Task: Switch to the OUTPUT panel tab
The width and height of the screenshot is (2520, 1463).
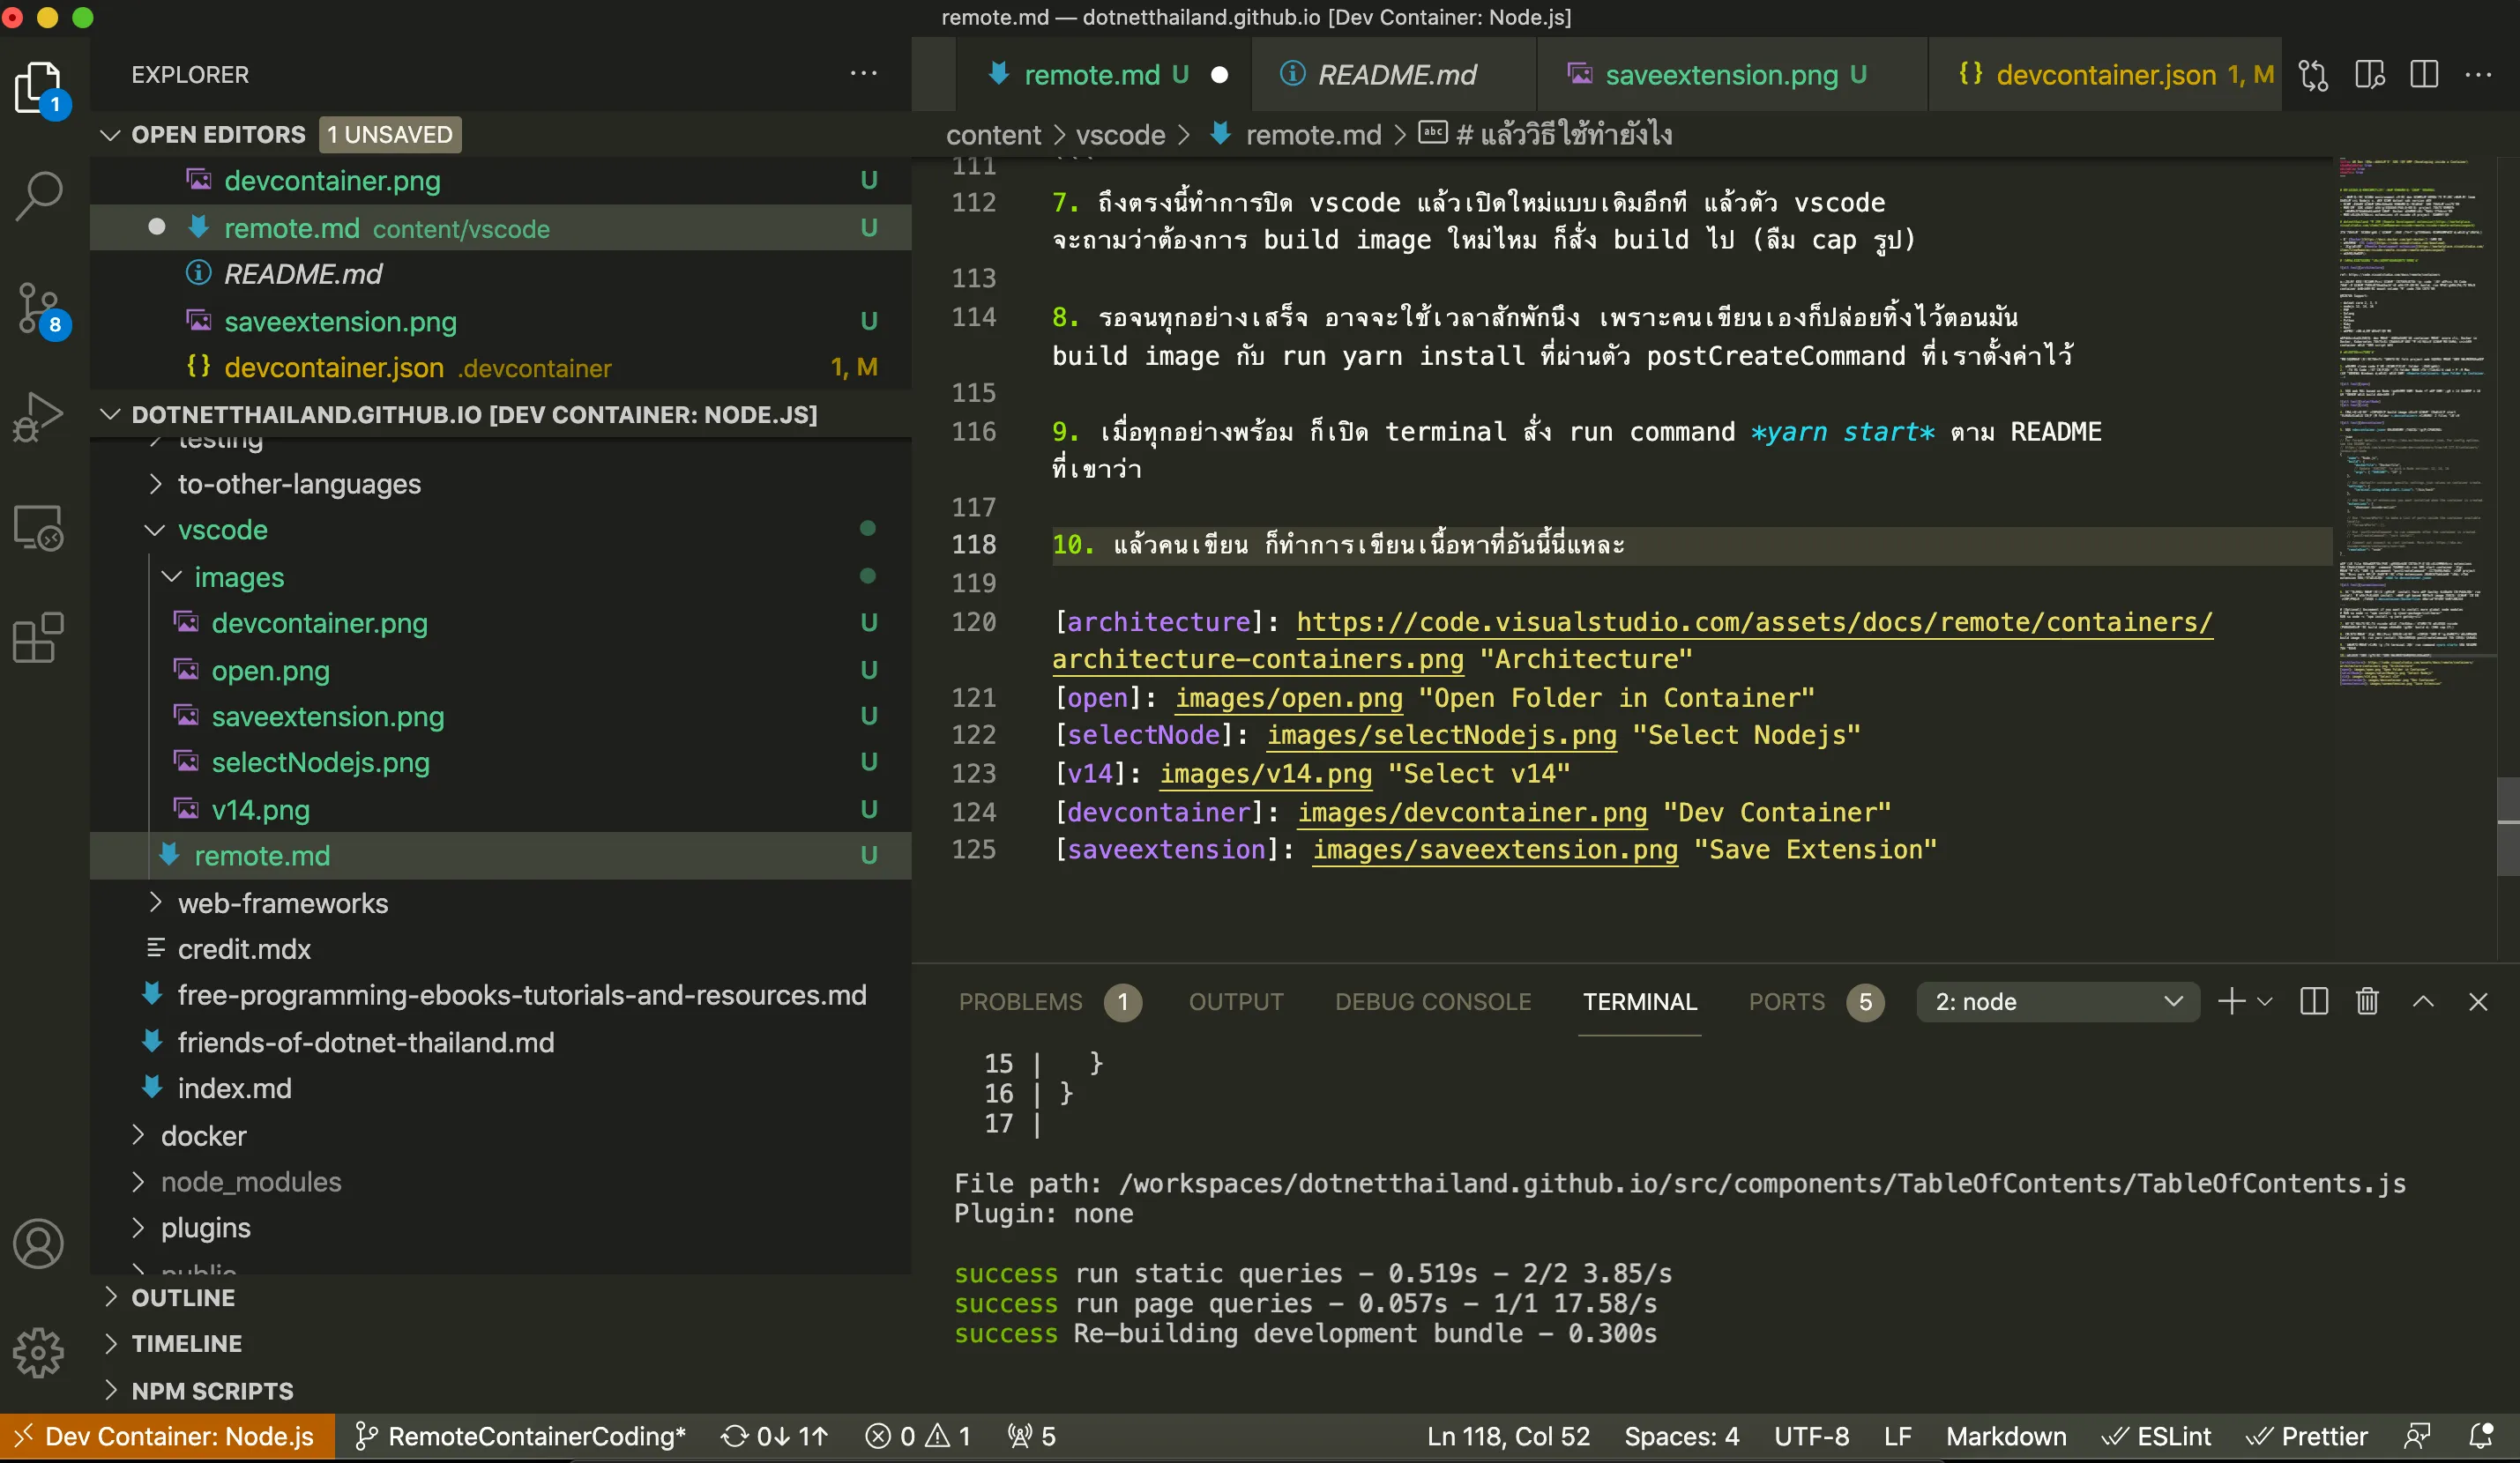Action: pyautogui.click(x=1235, y=1001)
